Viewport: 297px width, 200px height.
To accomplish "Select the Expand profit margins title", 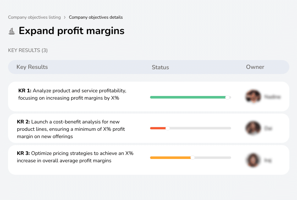I will click(x=71, y=31).
